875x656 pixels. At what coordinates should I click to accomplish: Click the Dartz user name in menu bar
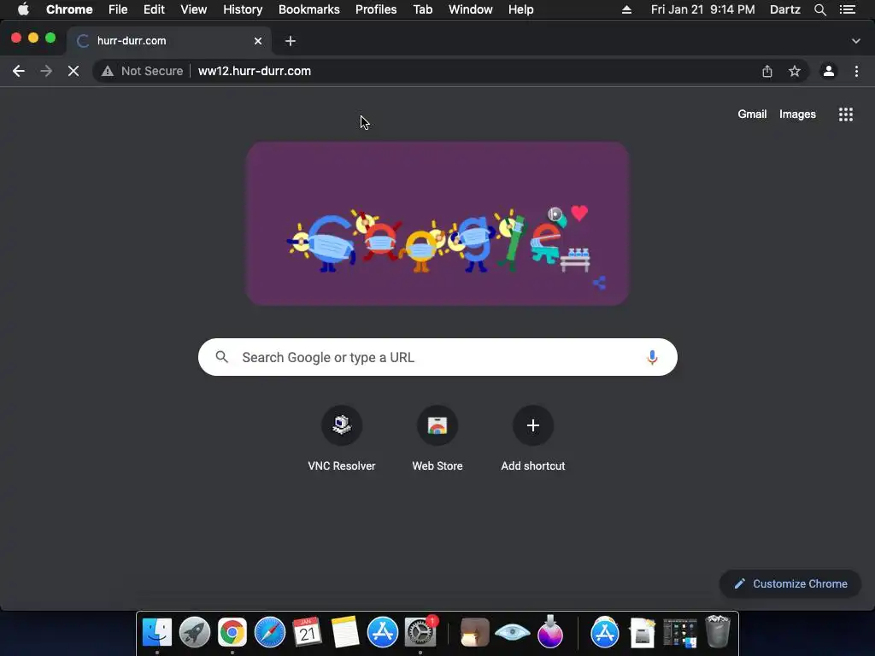click(x=785, y=9)
